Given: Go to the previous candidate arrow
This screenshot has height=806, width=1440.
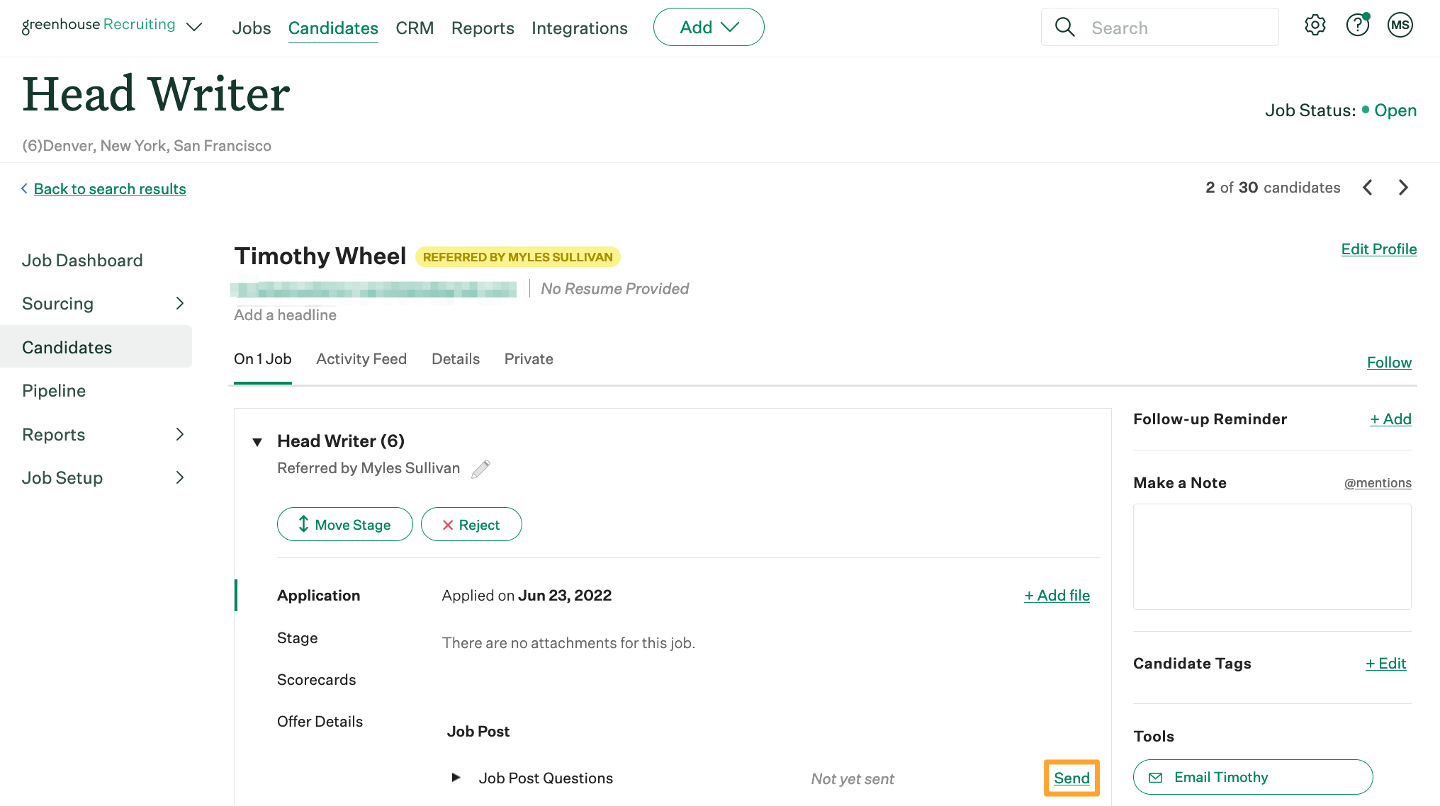Looking at the screenshot, I should click(x=1368, y=188).
